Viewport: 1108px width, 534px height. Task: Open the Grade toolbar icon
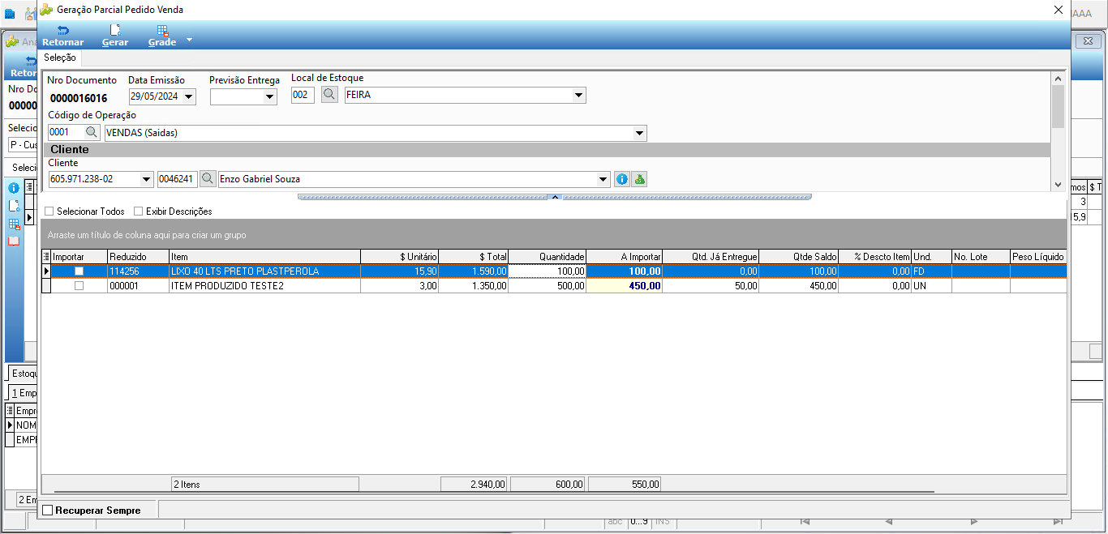pos(162,31)
